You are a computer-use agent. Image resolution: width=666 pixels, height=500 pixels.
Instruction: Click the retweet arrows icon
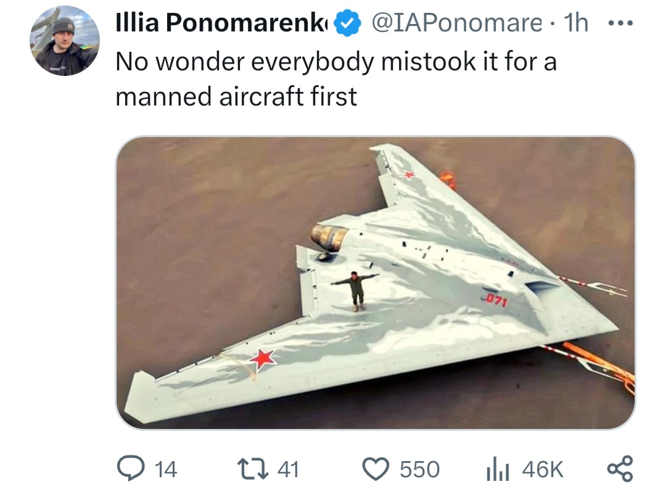coord(253,469)
